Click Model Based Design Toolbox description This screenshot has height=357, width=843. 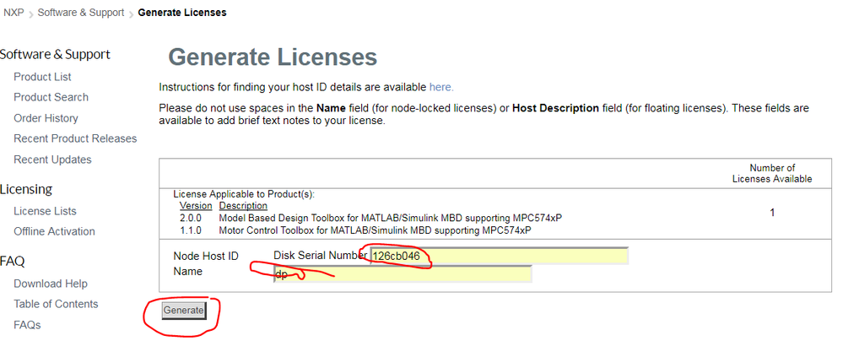[391, 219]
